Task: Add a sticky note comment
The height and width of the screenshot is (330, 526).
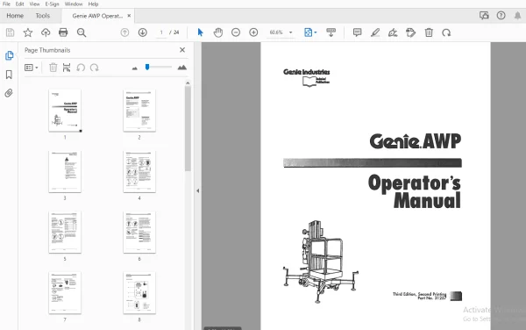Action: tap(358, 32)
